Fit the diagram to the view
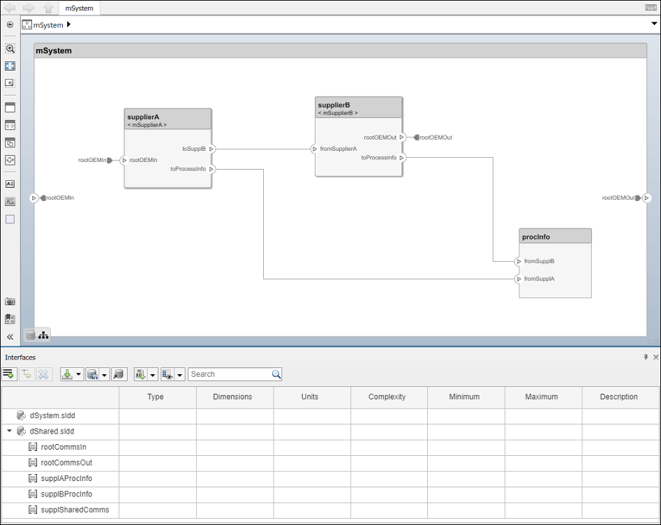The image size is (661, 525). click(10, 66)
